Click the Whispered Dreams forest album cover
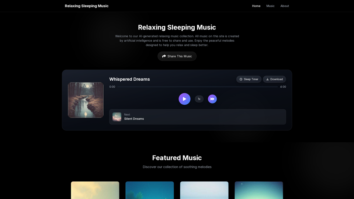 coord(86,100)
